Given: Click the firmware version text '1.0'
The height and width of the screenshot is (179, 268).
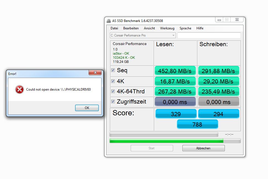Looking at the screenshot, I should 115,49.
